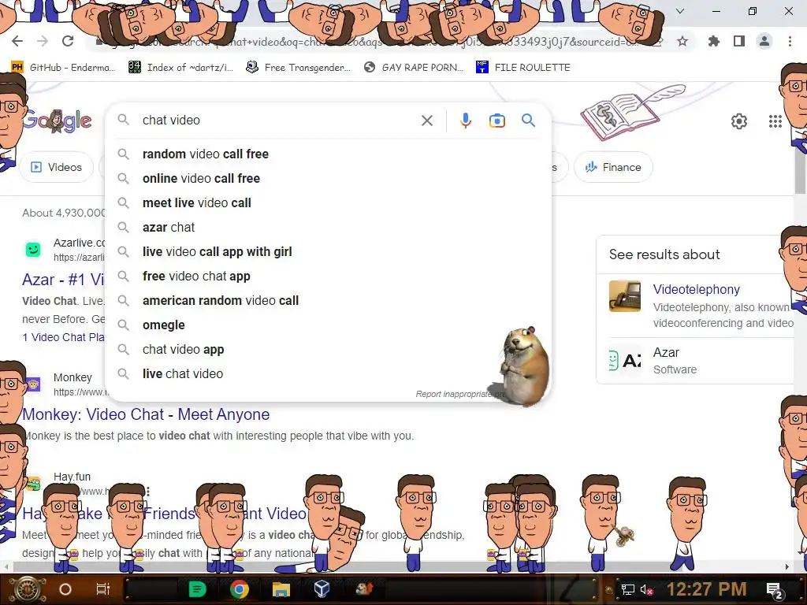The image size is (807, 605).
Task: Unmute via the muted volume tray icon
Action: (x=646, y=589)
